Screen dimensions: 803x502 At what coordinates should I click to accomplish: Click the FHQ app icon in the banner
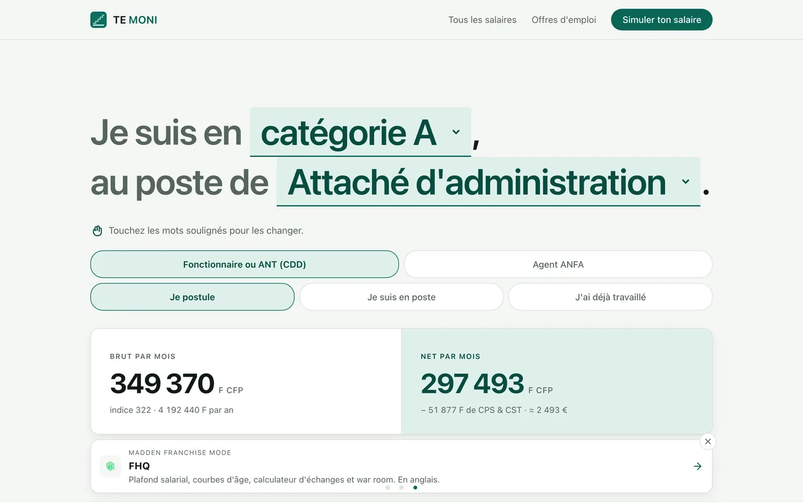coord(110,466)
